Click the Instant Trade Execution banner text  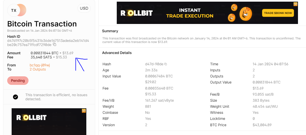tap(190, 13)
